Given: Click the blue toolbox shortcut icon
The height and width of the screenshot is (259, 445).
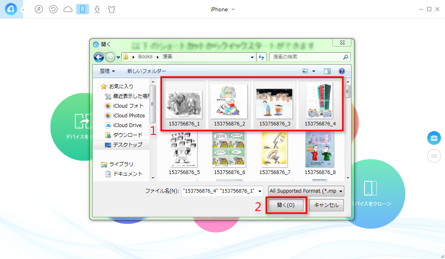Looking at the screenshot, I should [x=434, y=138].
